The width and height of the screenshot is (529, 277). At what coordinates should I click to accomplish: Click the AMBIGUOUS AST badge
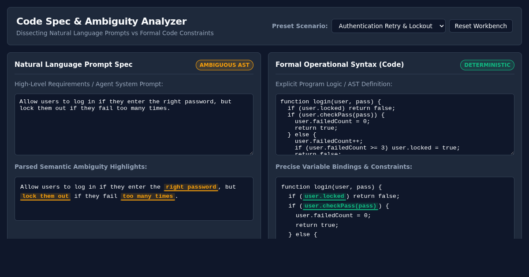(224, 65)
